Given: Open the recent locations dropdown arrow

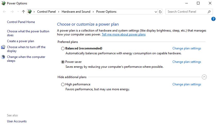Looking at the screenshot, I should pos(18,12).
